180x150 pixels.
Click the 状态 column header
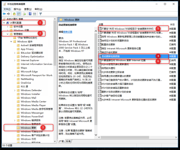coord(172,24)
